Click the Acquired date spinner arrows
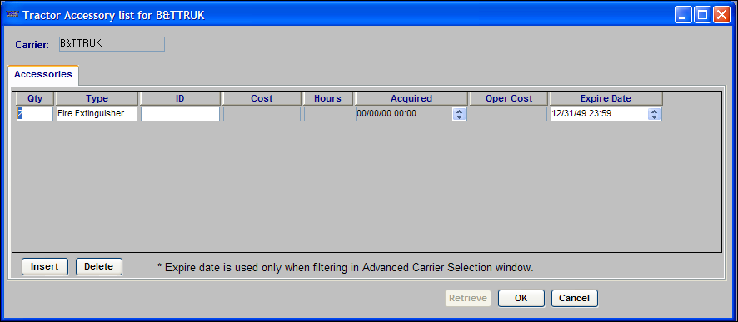Image resolution: width=738 pixels, height=322 pixels. (x=459, y=114)
